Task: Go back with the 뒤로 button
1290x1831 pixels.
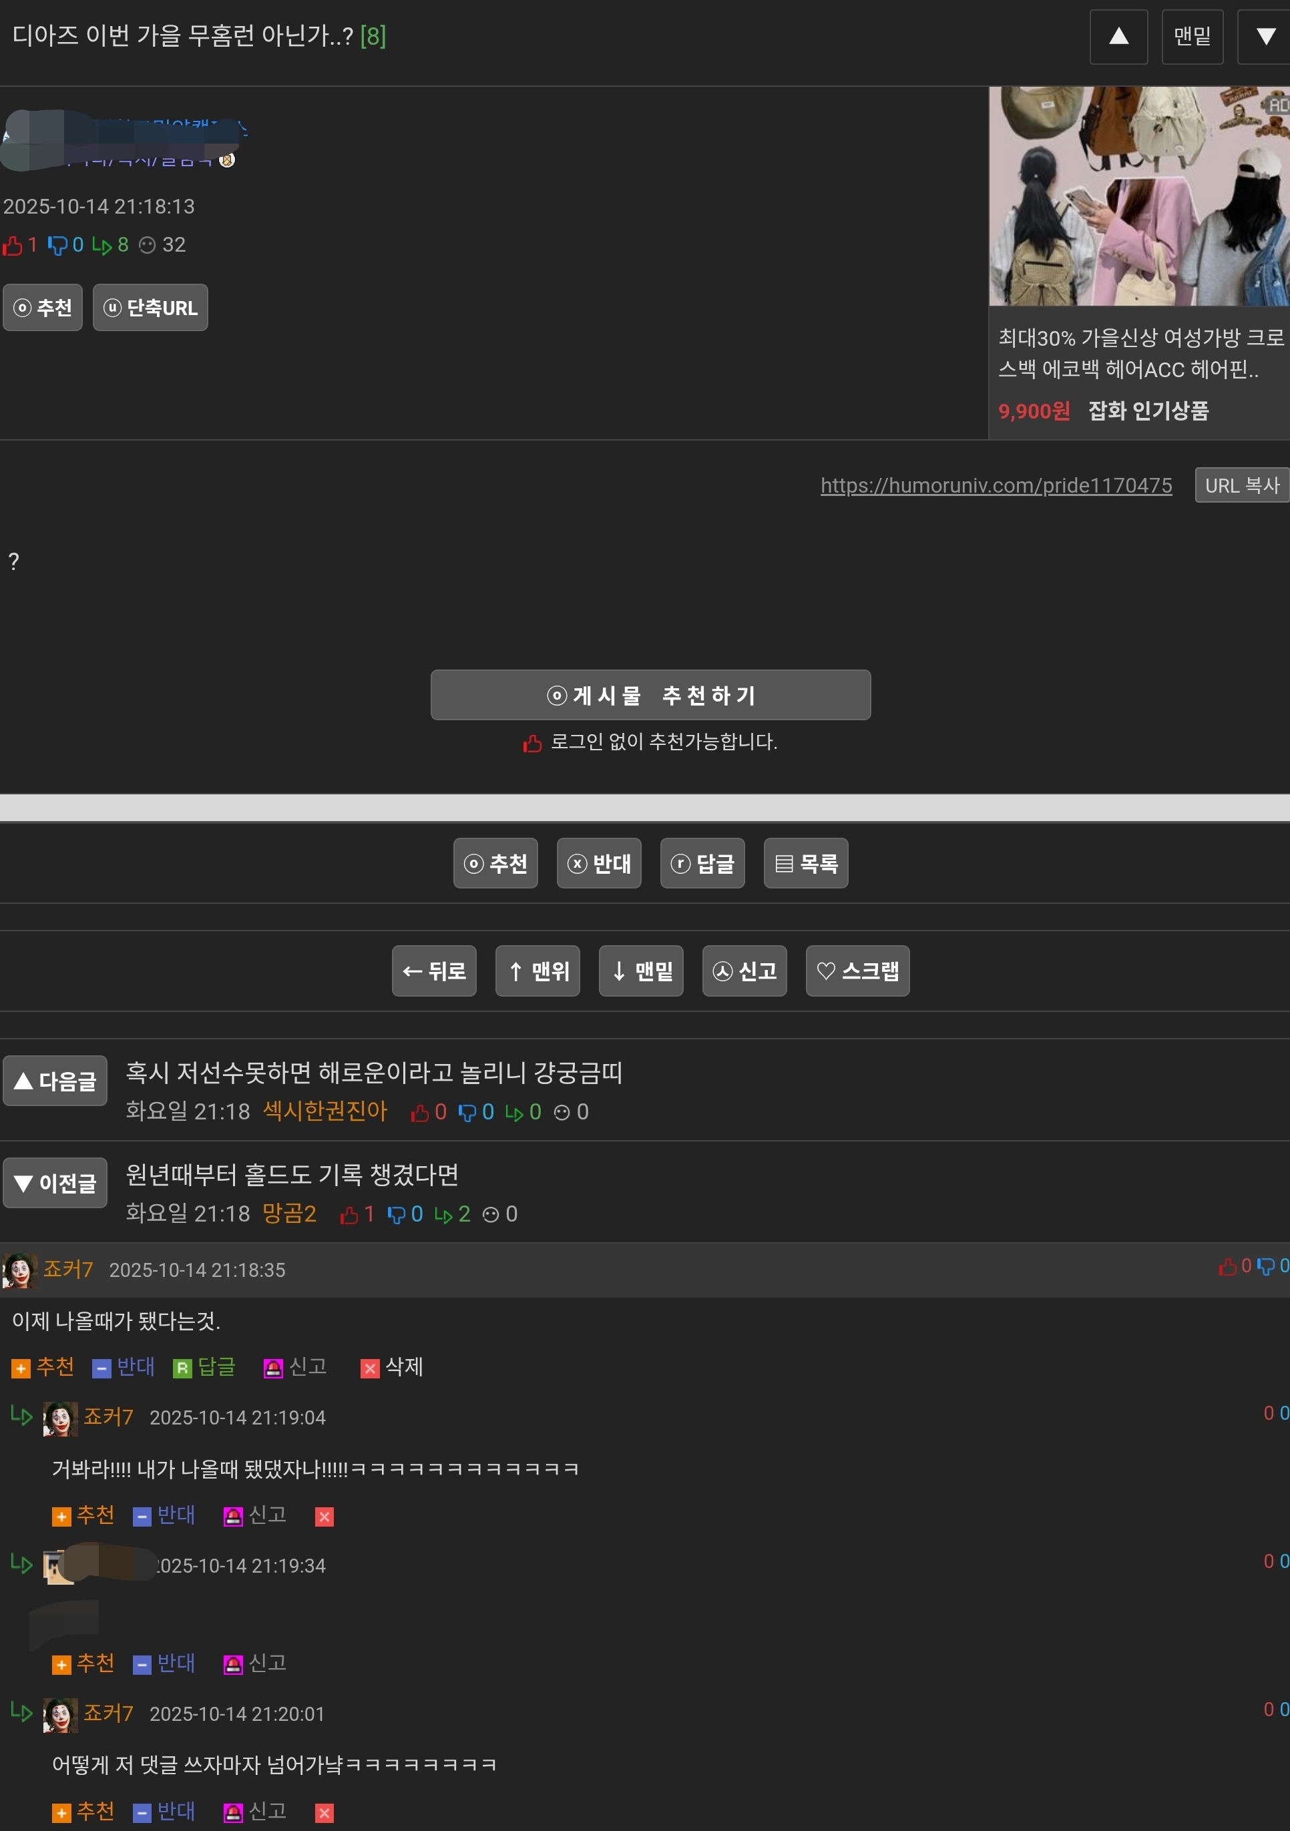Action: pos(434,971)
